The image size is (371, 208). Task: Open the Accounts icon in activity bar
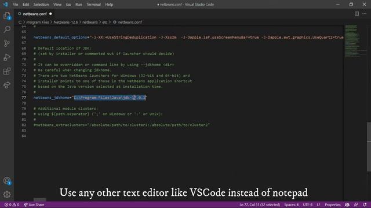point(7,181)
